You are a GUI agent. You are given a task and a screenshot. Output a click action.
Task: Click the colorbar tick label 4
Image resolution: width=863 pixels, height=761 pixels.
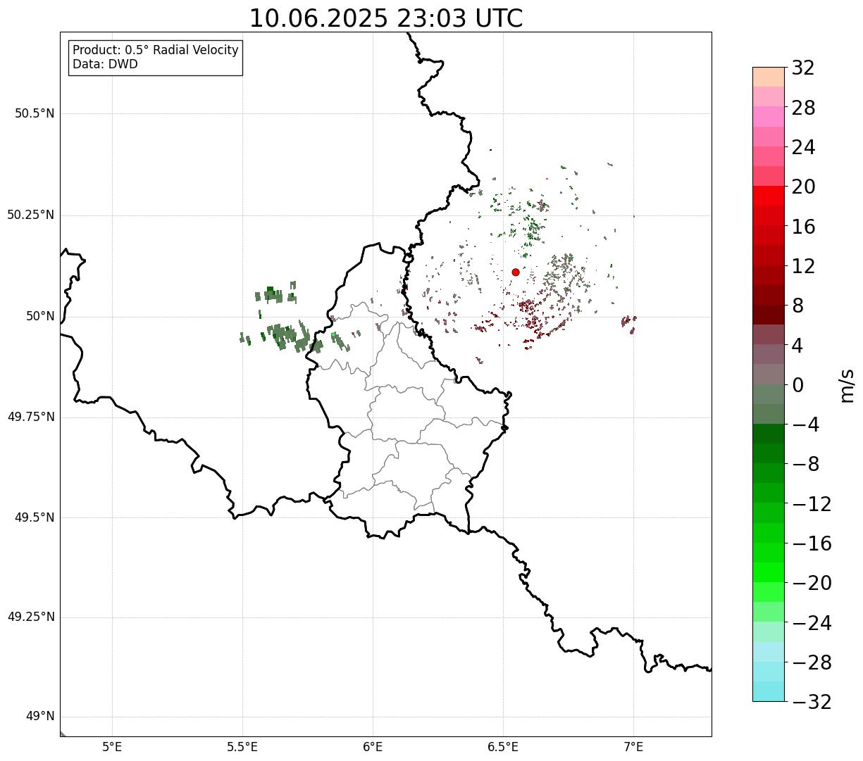(x=797, y=345)
